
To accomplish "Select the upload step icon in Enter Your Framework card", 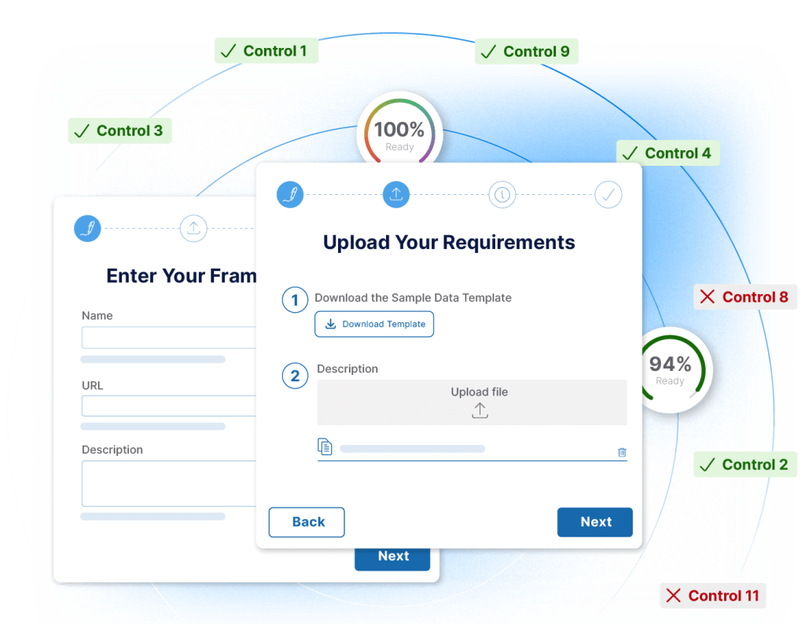I will (193, 229).
